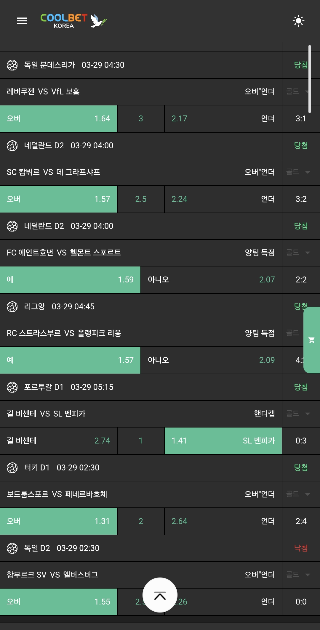Viewport: 320px width, 630px height.
Task: Toggle the light/dark theme sun icon
Action: [298, 21]
